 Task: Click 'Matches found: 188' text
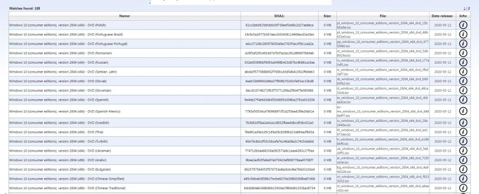pos(24,8)
